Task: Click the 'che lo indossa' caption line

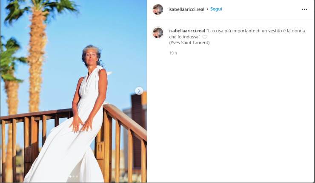Action: 185,37
